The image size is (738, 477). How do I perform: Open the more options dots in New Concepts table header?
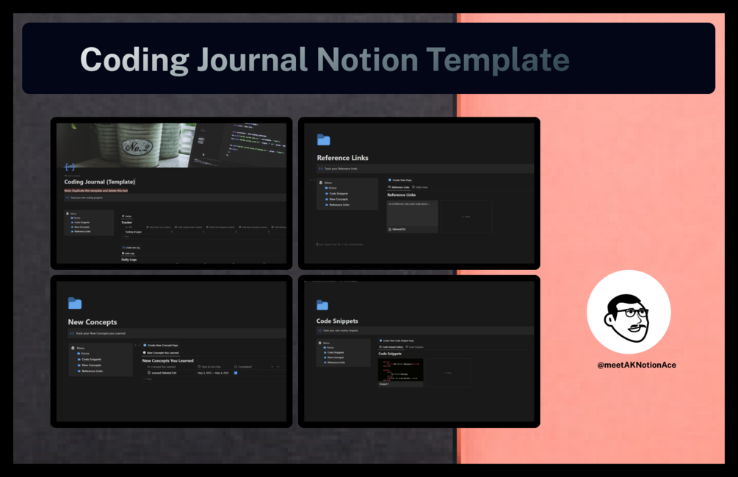(278, 367)
